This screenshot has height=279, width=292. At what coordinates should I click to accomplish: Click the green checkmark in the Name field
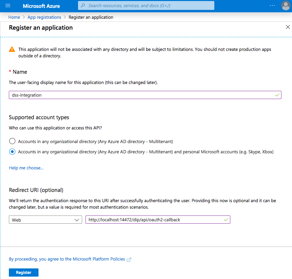coord(277,95)
